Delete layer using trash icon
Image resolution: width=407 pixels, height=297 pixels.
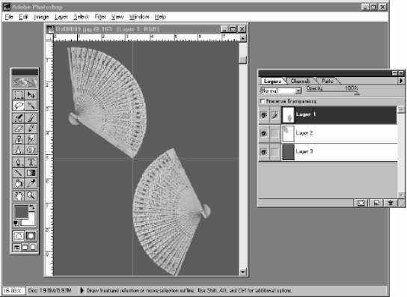[391, 203]
